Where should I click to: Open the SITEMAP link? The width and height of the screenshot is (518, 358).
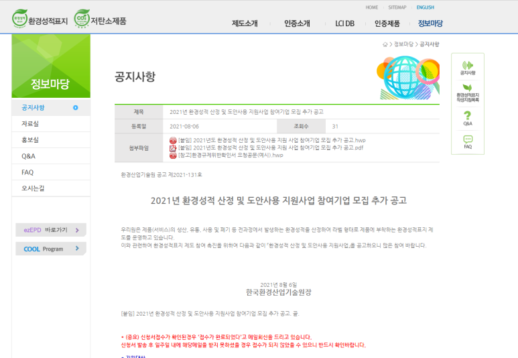(x=397, y=7)
